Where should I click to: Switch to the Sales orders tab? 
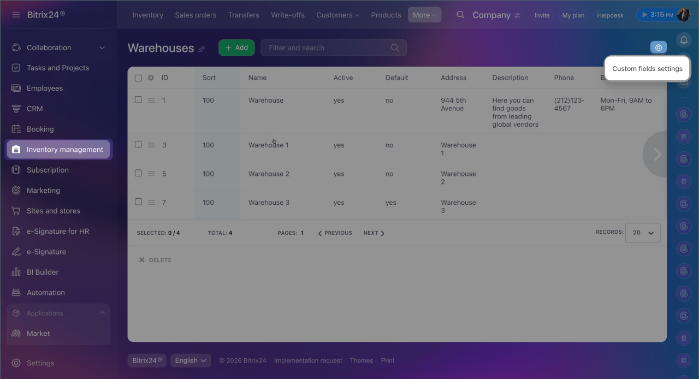[x=196, y=15]
